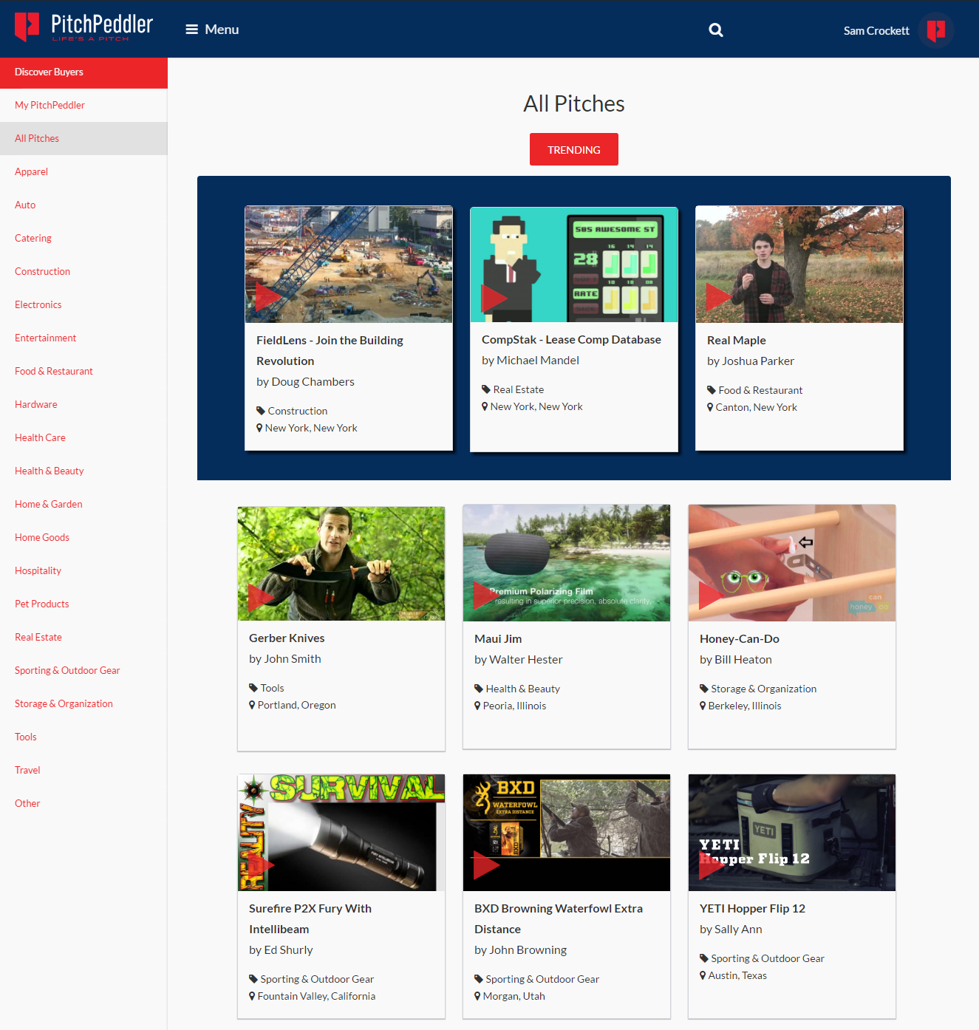The image size is (979, 1030).
Task: Click location pin beside Berkeley, Illinois
Action: [703, 706]
